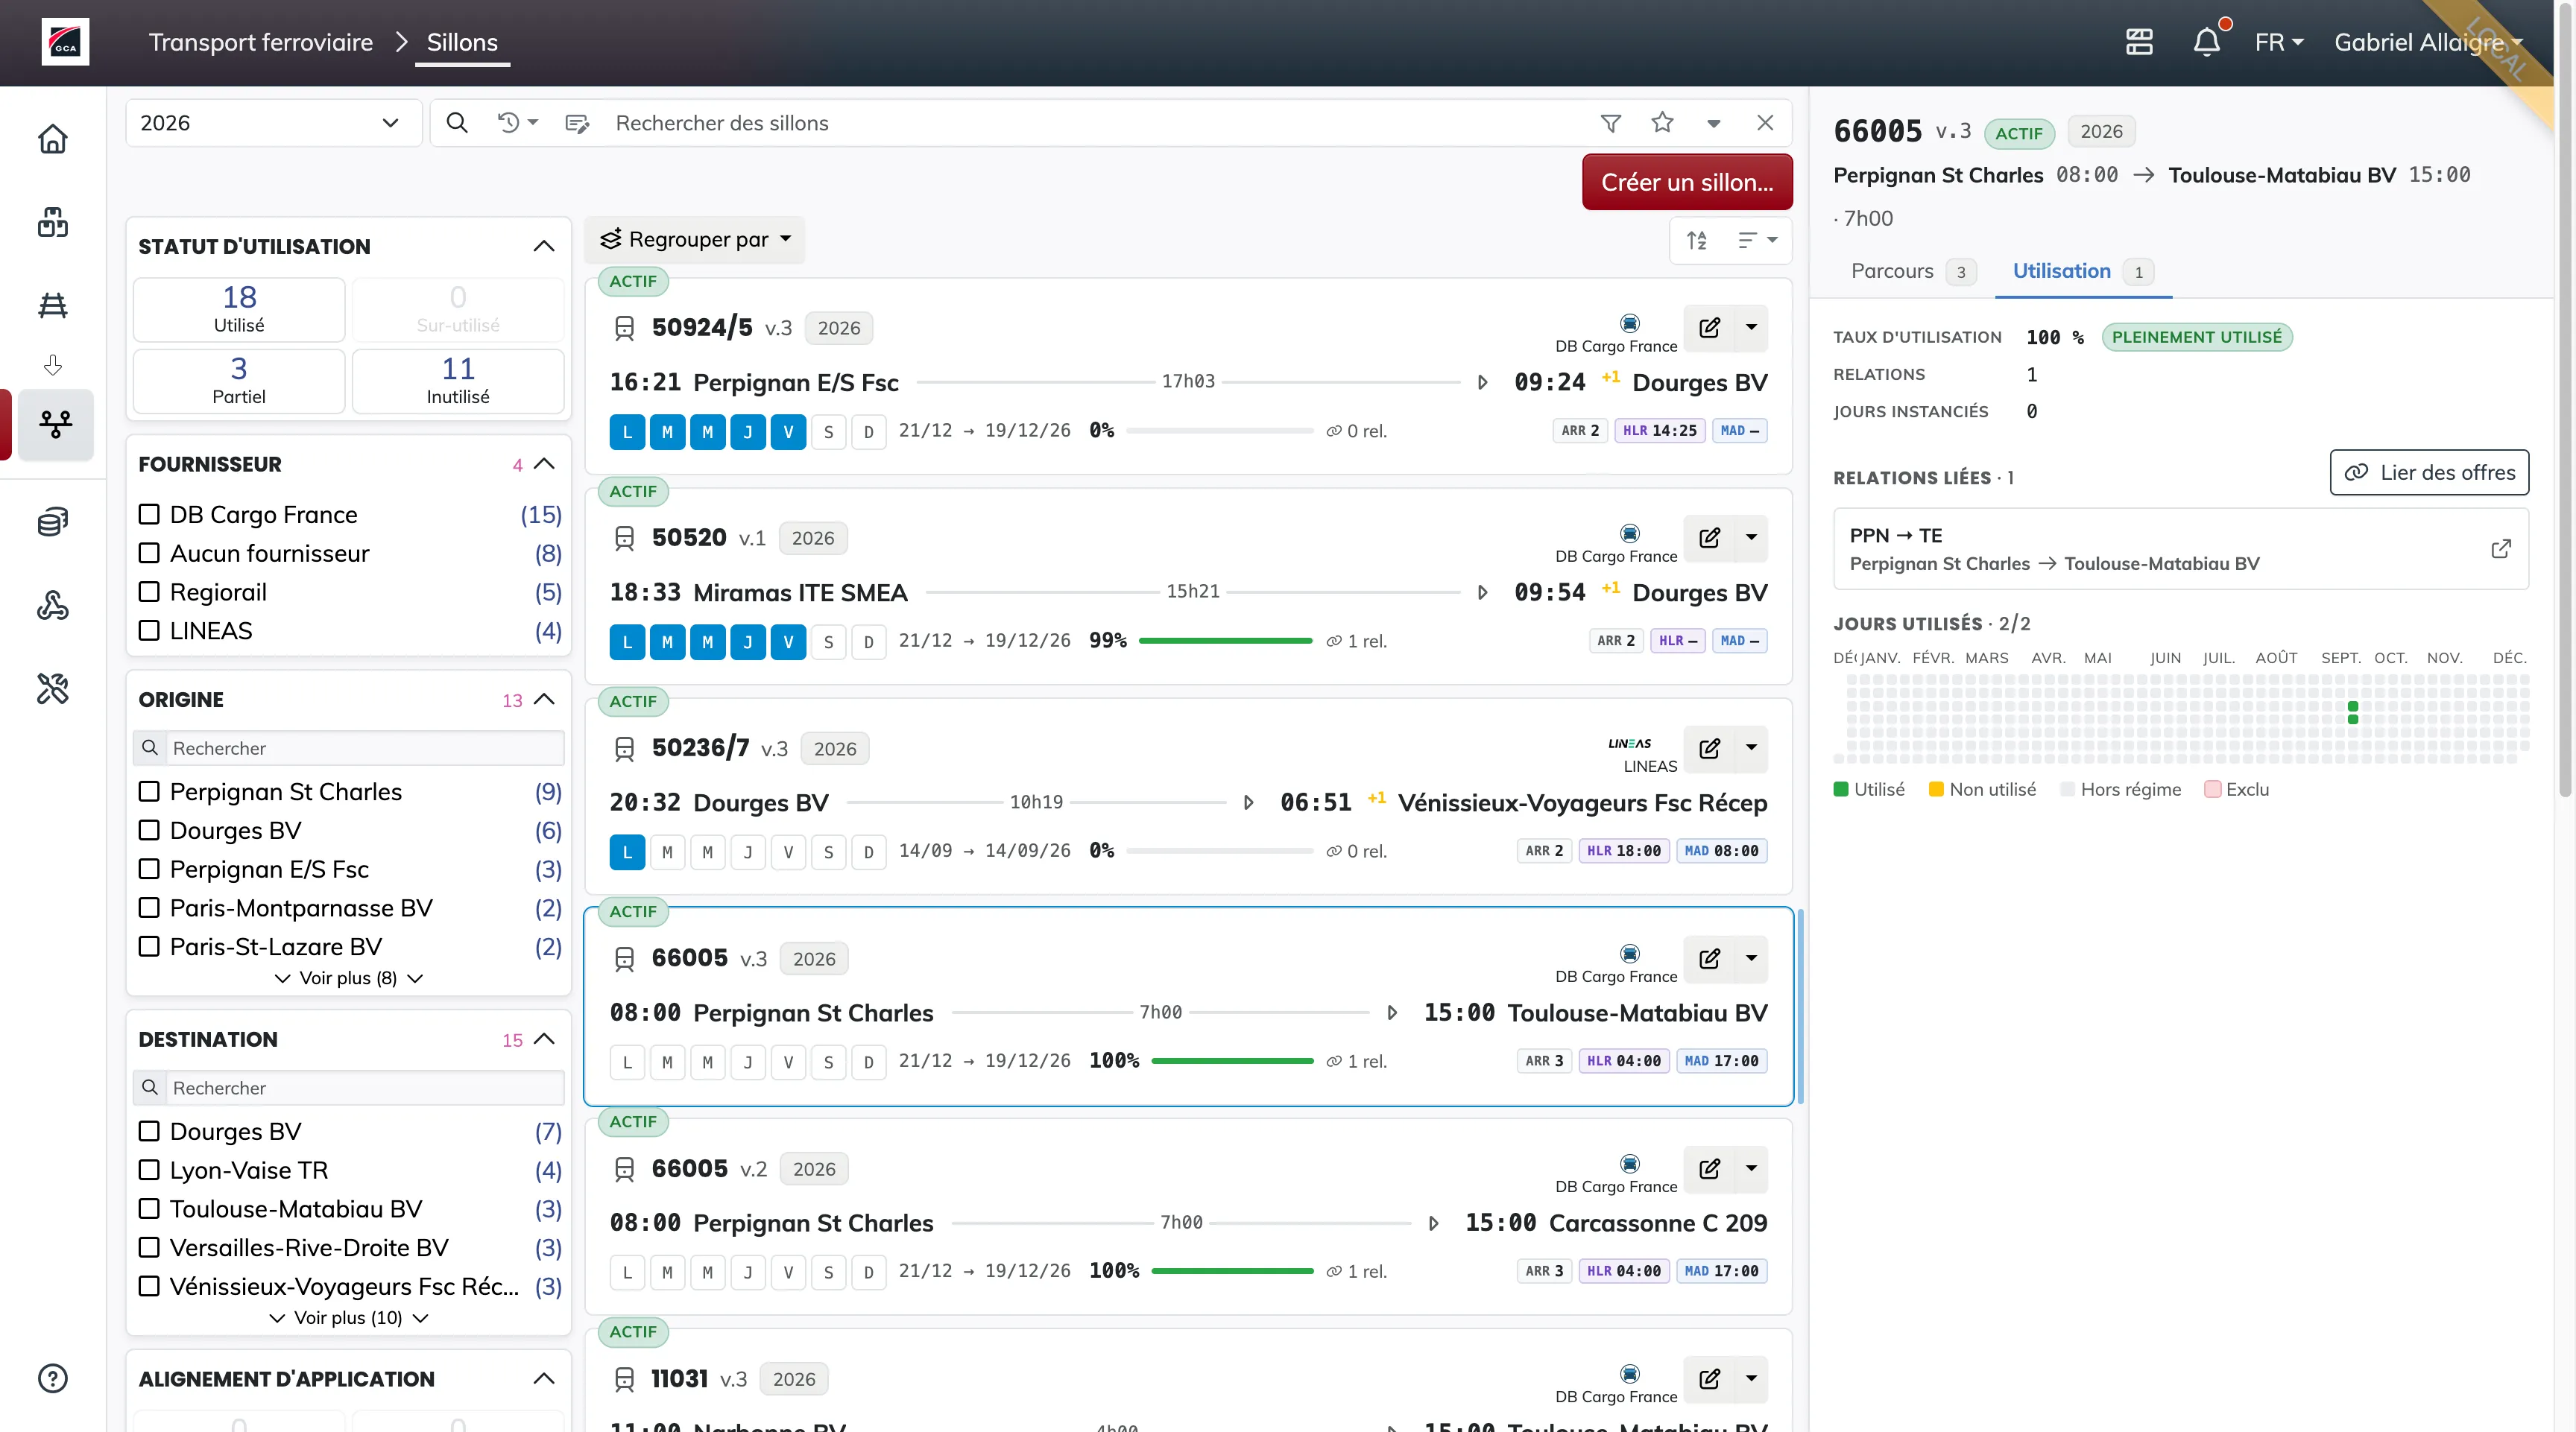Filter by the 3 Partiel status
Screen dimensions: 2576x1432
239,381
